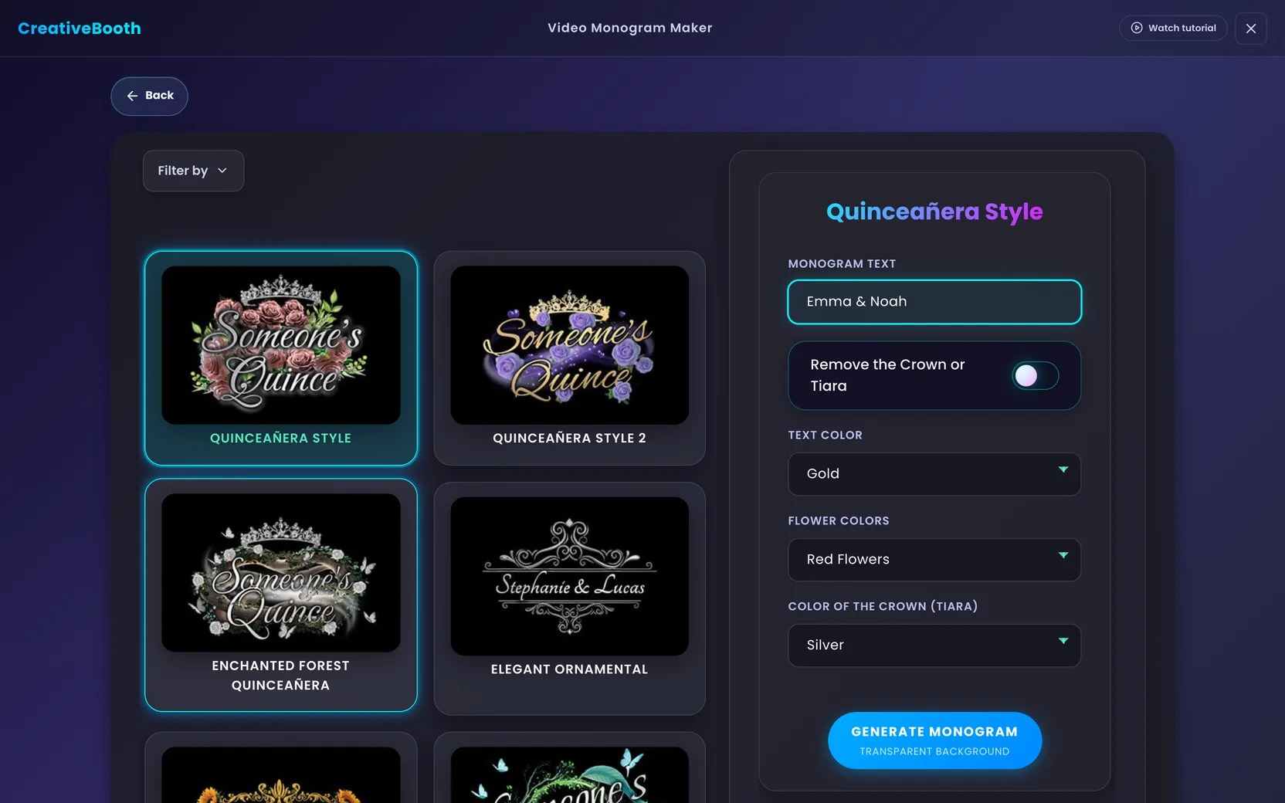Toggle Remove the Crown or Tiara switch
This screenshot has height=803, width=1285.
coord(1035,376)
